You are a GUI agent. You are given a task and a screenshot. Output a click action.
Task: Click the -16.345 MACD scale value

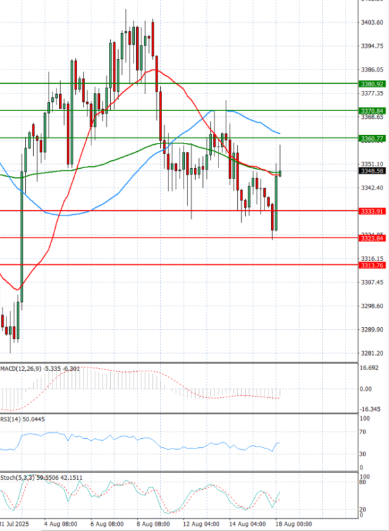tap(370, 410)
